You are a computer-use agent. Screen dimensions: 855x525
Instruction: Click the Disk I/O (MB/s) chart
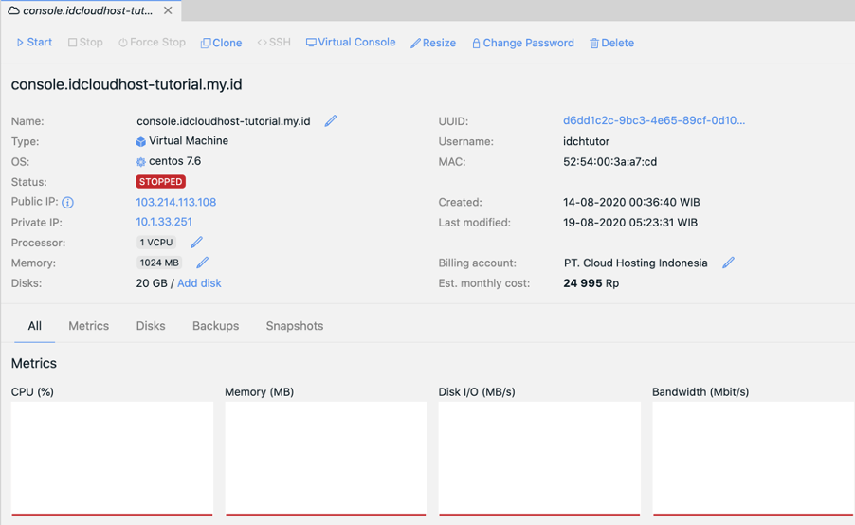tap(539, 458)
